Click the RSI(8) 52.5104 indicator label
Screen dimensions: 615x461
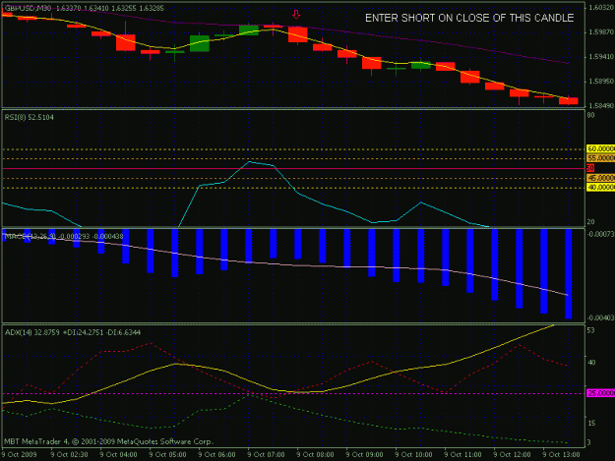[30, 118]
